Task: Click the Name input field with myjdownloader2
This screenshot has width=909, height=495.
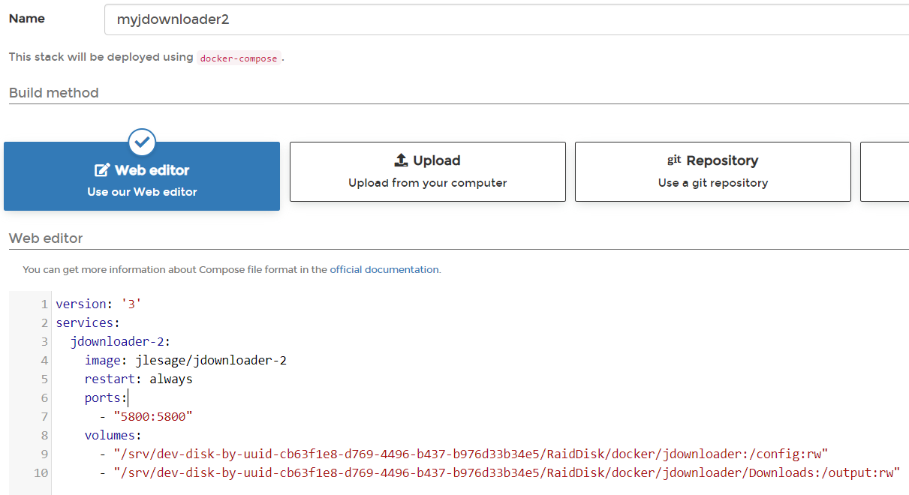Action: tap(507, 19)
